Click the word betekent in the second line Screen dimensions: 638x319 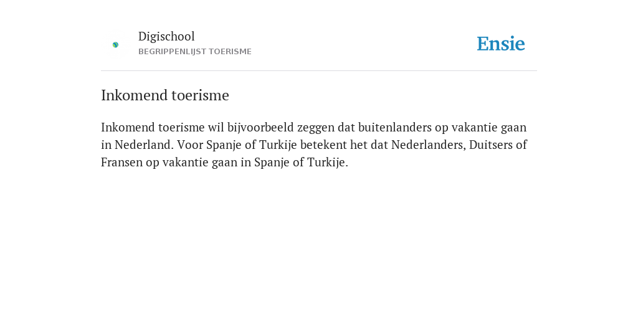(x=323, y=145)
